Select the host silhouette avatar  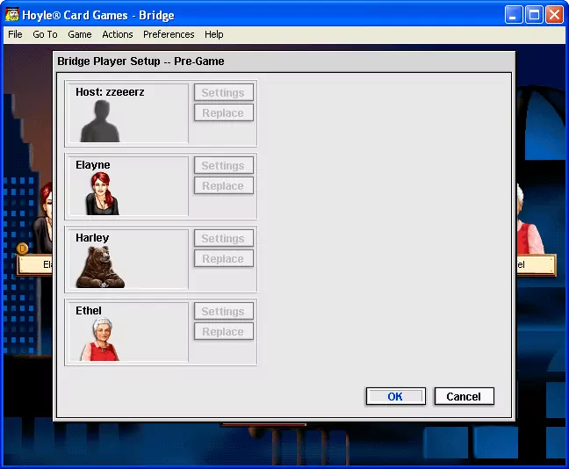click(100, 121)
